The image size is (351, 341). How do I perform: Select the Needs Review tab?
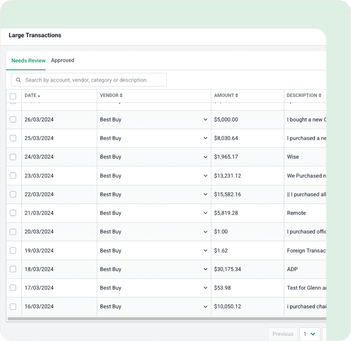point(28,60)
